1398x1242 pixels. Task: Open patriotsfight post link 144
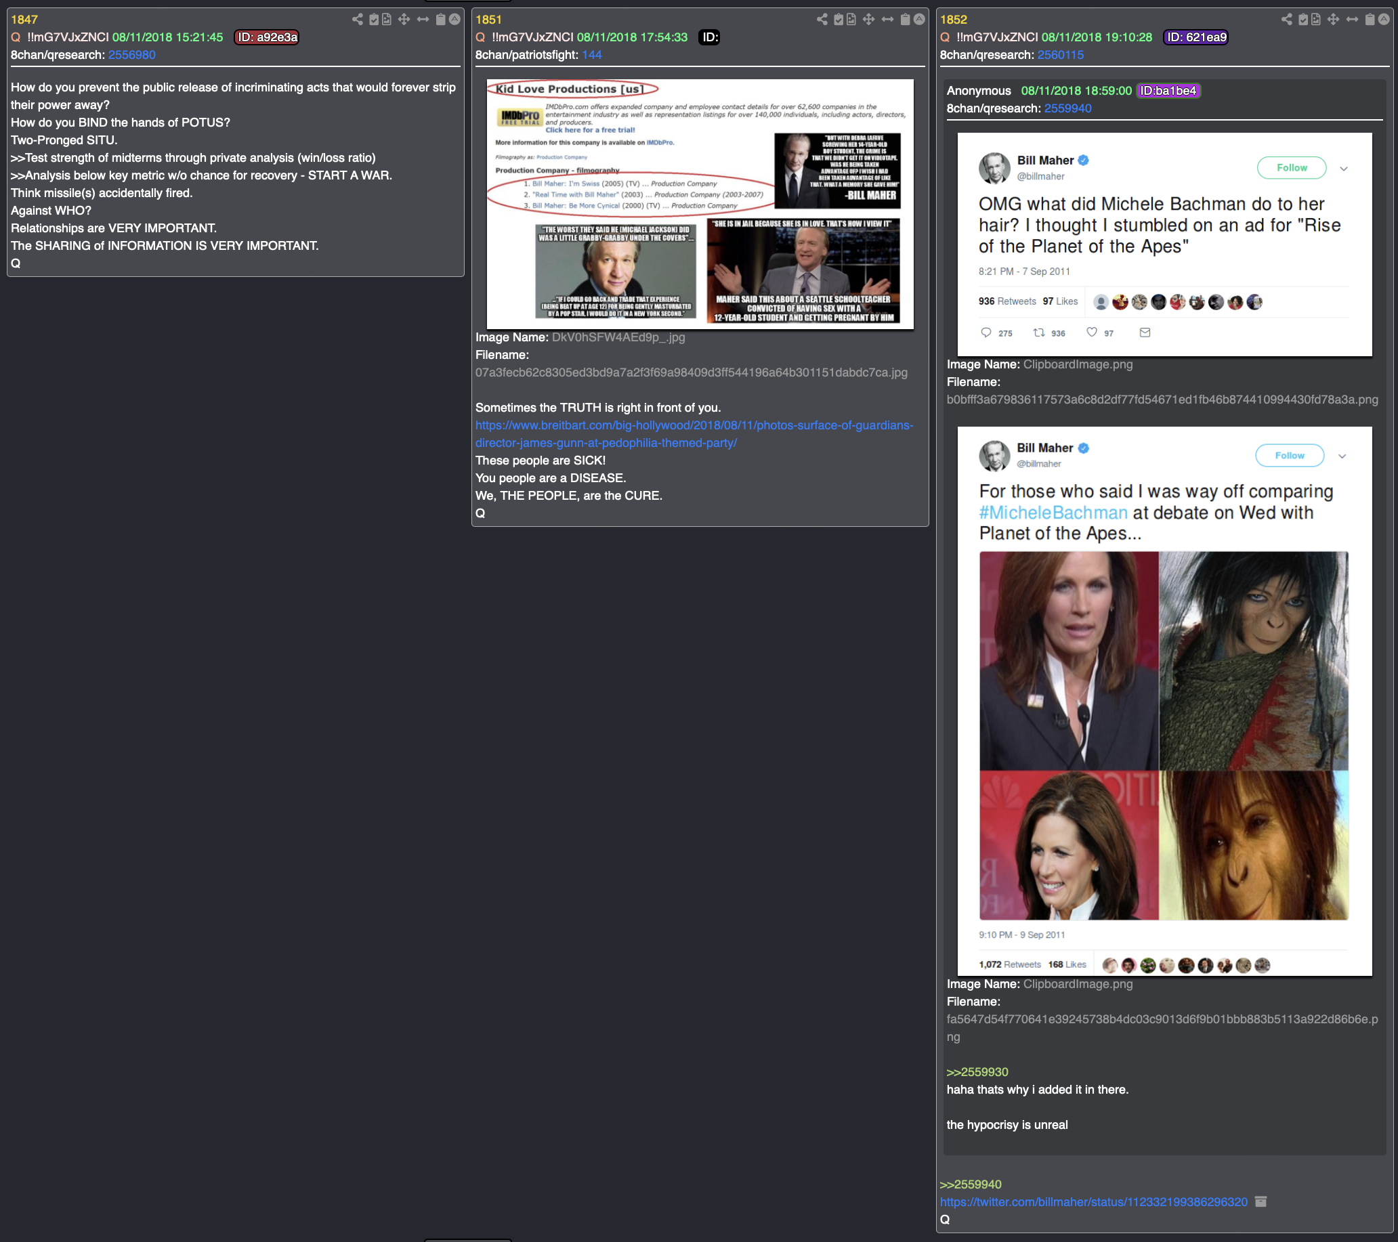(591, 55)
